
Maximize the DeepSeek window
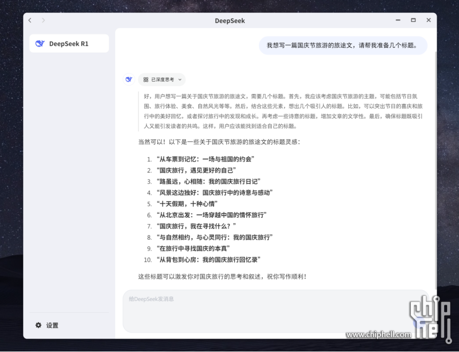(413, 20)
